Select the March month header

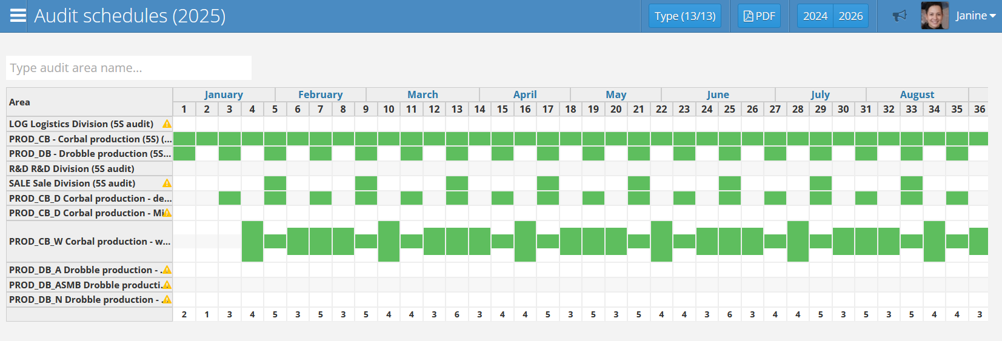click(423, 94)
